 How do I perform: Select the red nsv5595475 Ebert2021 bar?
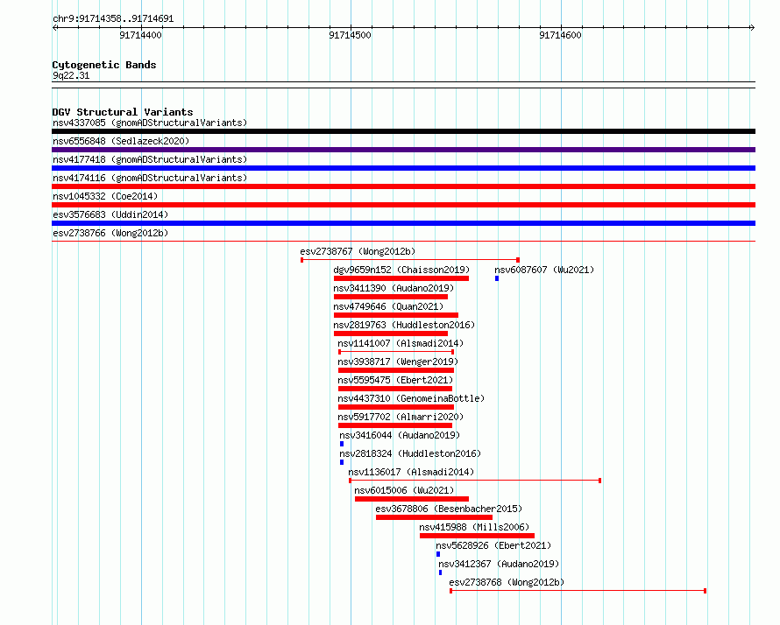[395, 389]
